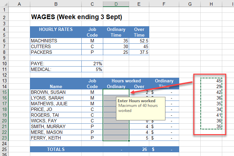
Task: Click CUTTERS overtime value 45
Action: tap(139, 46)
